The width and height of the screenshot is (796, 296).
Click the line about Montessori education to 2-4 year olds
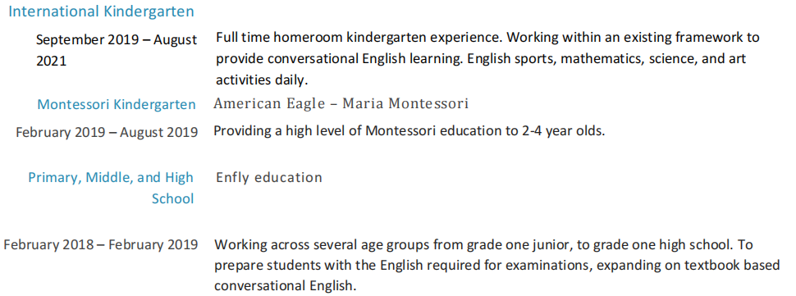click(409, 131)
